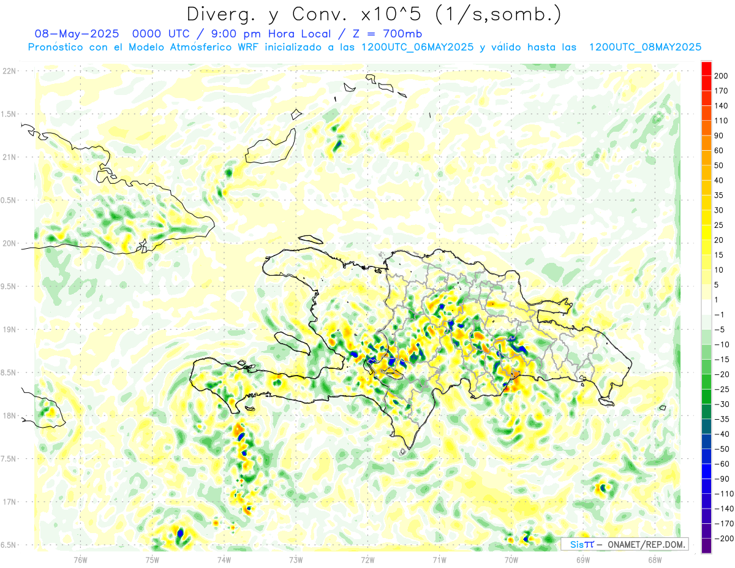Click the '-35' value on the color legend

pos(722,419)
